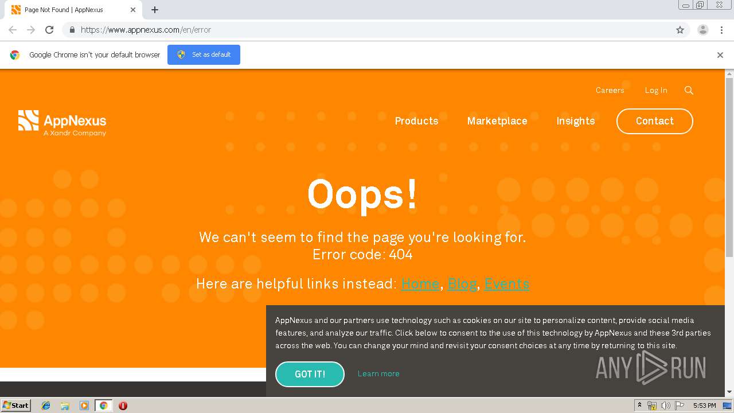
Task: Click the Action Center flag tray icon
Action: pos(680,406)
